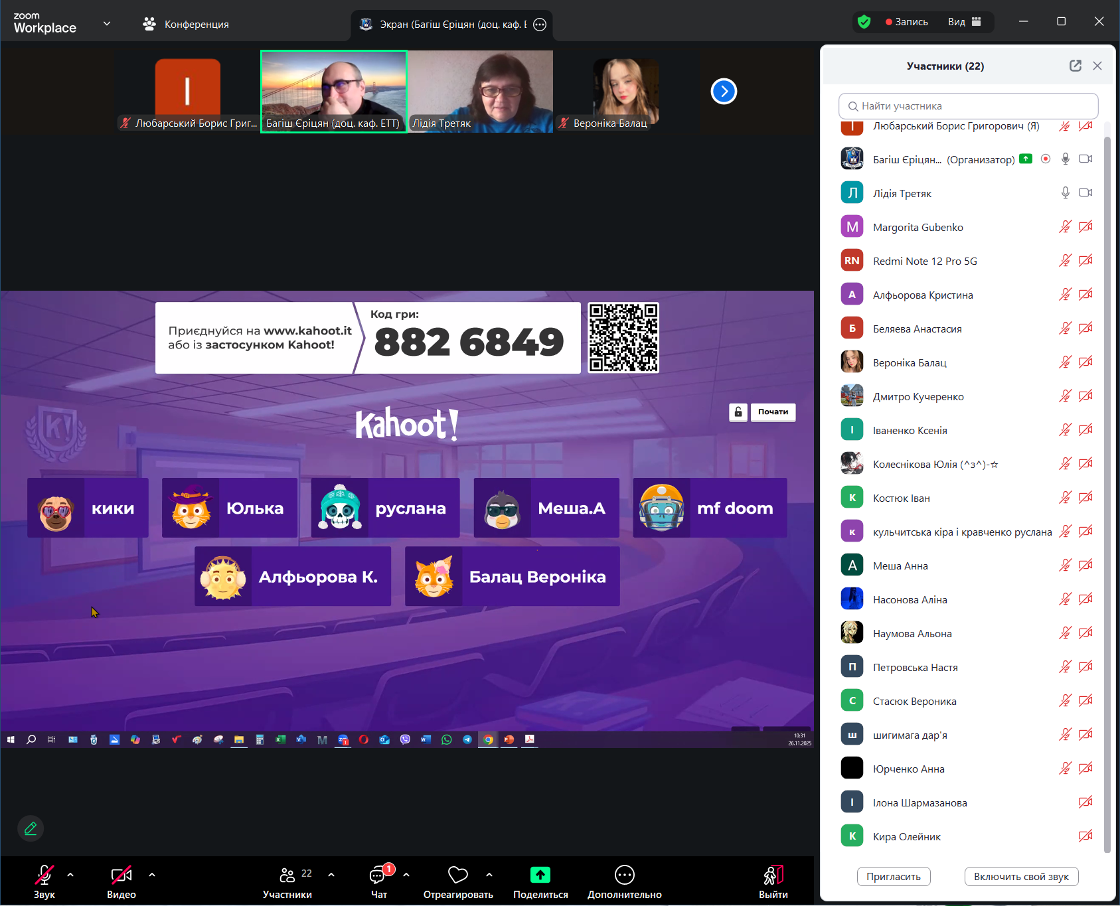Select Багіш Єріцян video thumbnail
1120x906 pixels.
334,92
